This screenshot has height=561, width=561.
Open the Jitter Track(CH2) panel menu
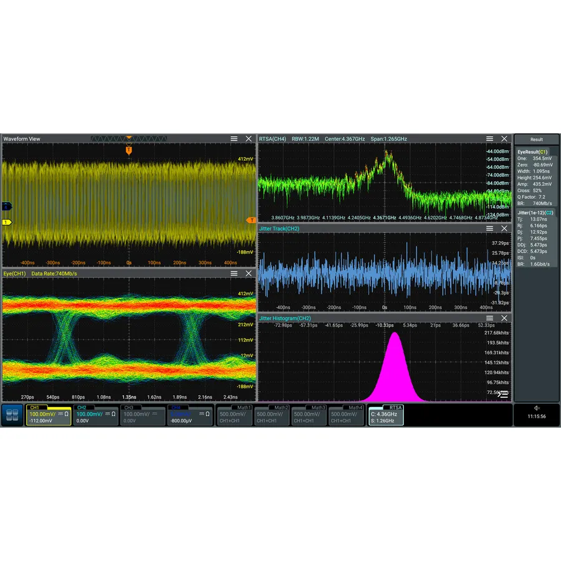click(490, 228)
